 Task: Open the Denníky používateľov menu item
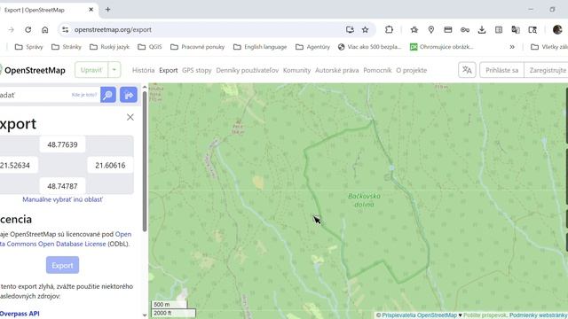248,70
